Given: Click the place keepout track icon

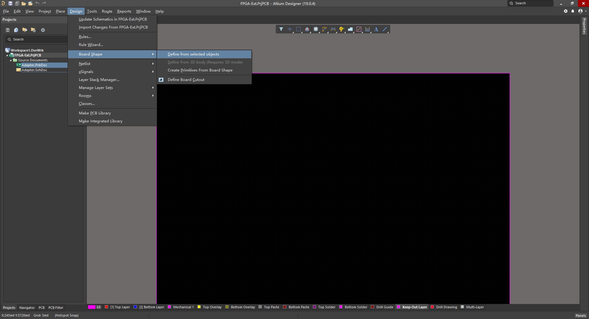Looking at the screenshot, I should pos(359,29).
